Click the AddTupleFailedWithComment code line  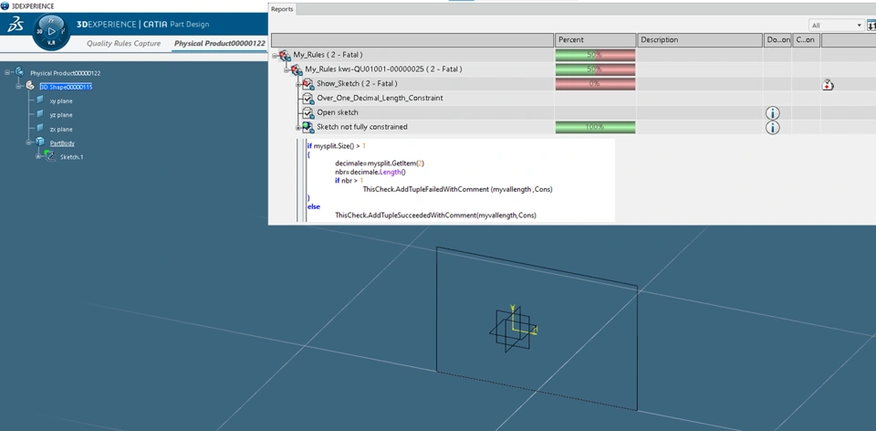(457, 189)
